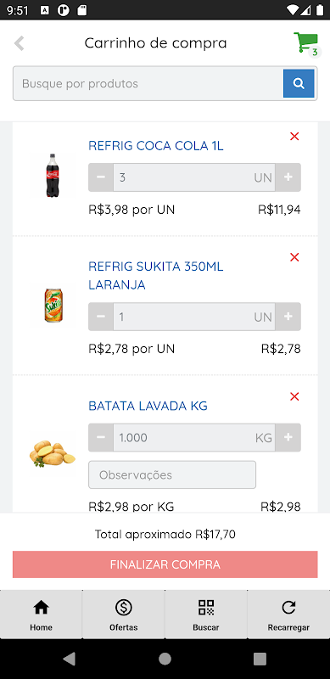Remove Sukita 350ML Laranja from cart
The height and width of the screenshot is (679, 330).
(294, 257)
